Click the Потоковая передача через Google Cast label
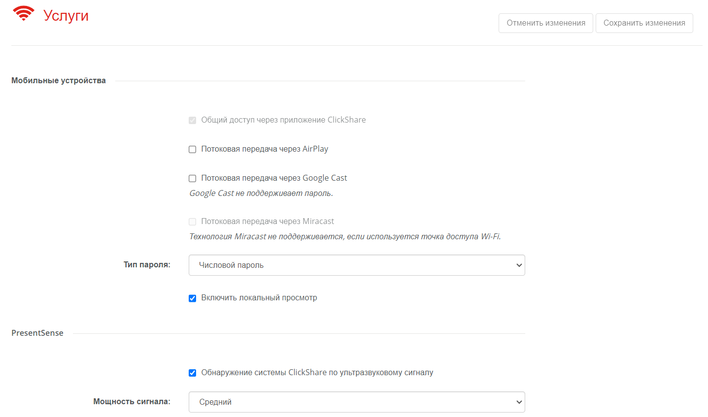 [x=274, y=178]
